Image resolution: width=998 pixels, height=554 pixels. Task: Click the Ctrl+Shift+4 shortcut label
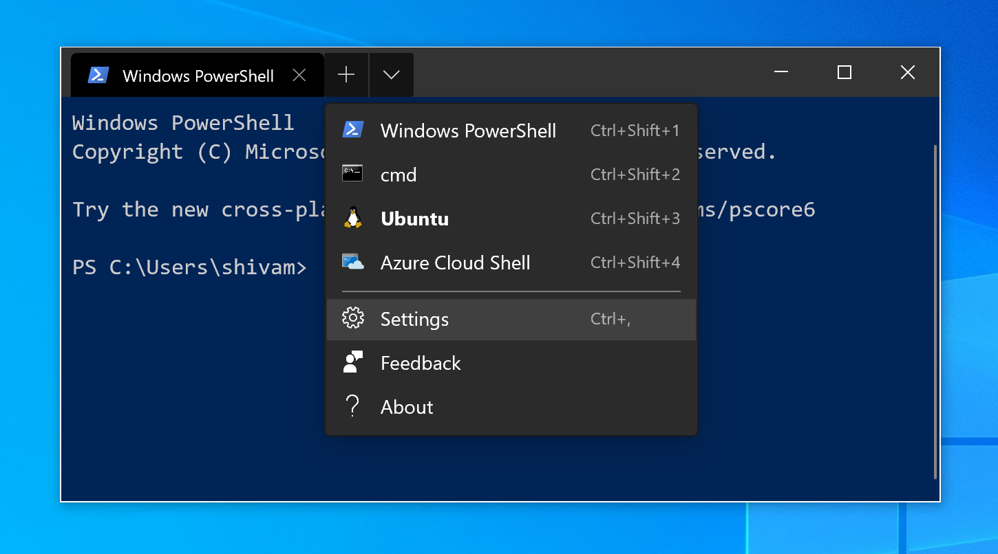pyautogui.click(x=635, y=263)
